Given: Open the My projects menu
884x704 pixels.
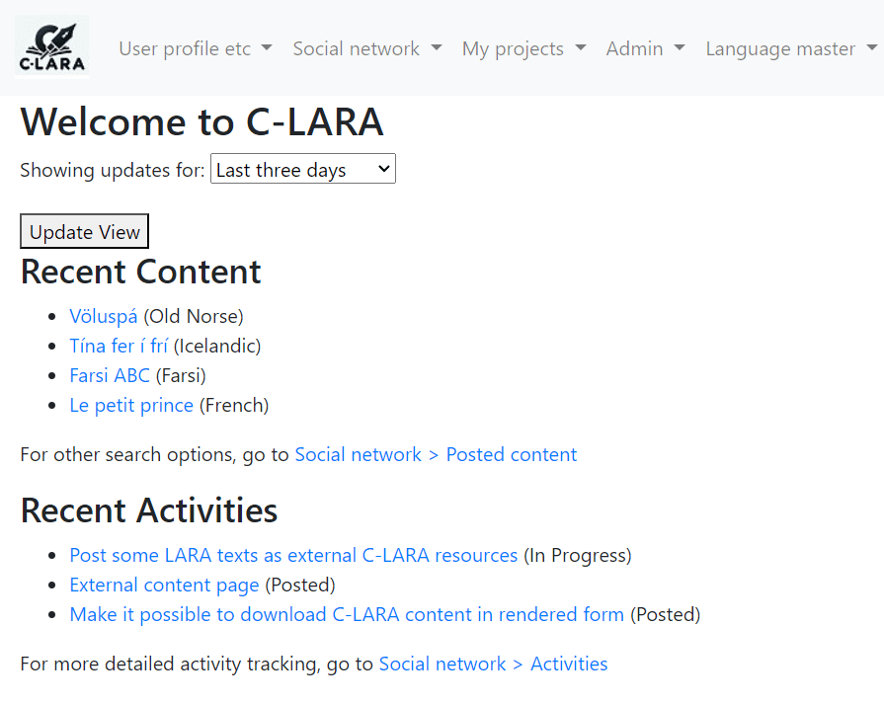Looking at the screenshot, I should pos(523,48).
